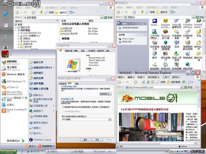Switch to 電腦名稱 tab in 系統內容
Screen dimensions: 206x154
[69, 51]
